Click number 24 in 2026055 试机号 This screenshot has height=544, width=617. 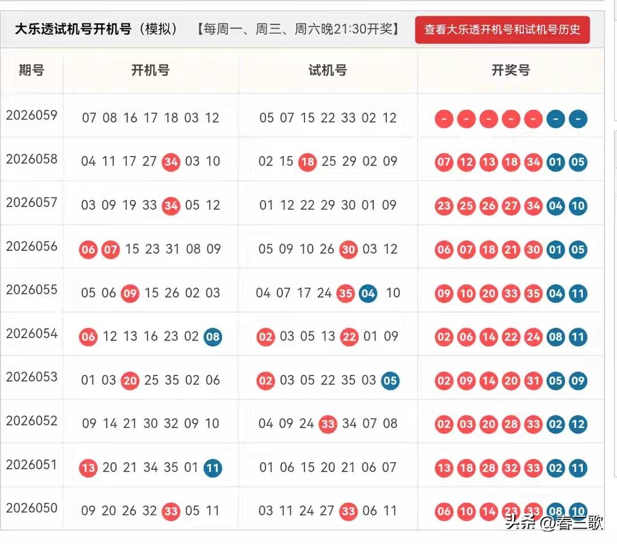point(324,293)
